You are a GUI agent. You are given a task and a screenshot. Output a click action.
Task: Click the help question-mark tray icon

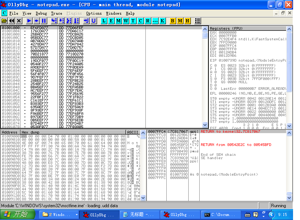[x=255, y=214]
